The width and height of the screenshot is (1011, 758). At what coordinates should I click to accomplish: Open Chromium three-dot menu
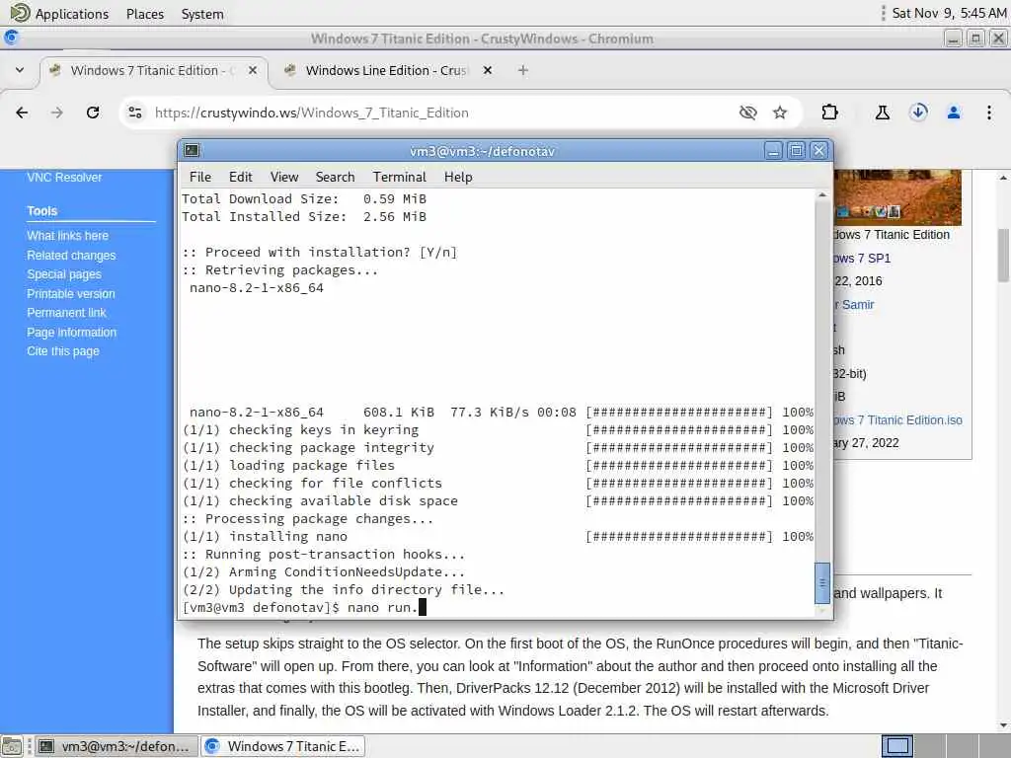point(989,113)
